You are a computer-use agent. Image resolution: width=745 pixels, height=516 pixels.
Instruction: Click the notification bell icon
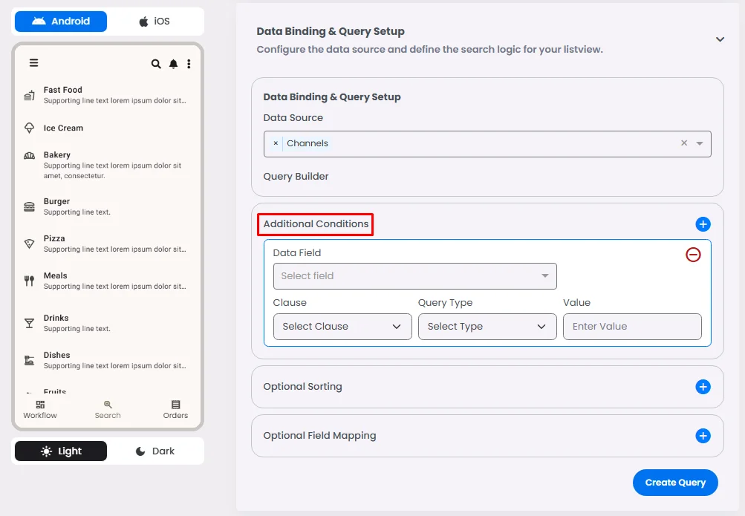click(x=173, y=64)
